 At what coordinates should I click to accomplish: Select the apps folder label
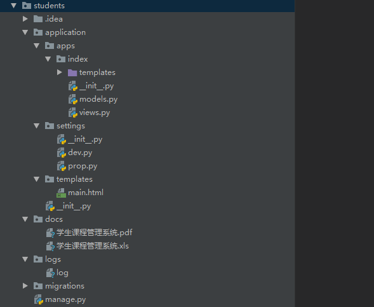click(65, 46)
